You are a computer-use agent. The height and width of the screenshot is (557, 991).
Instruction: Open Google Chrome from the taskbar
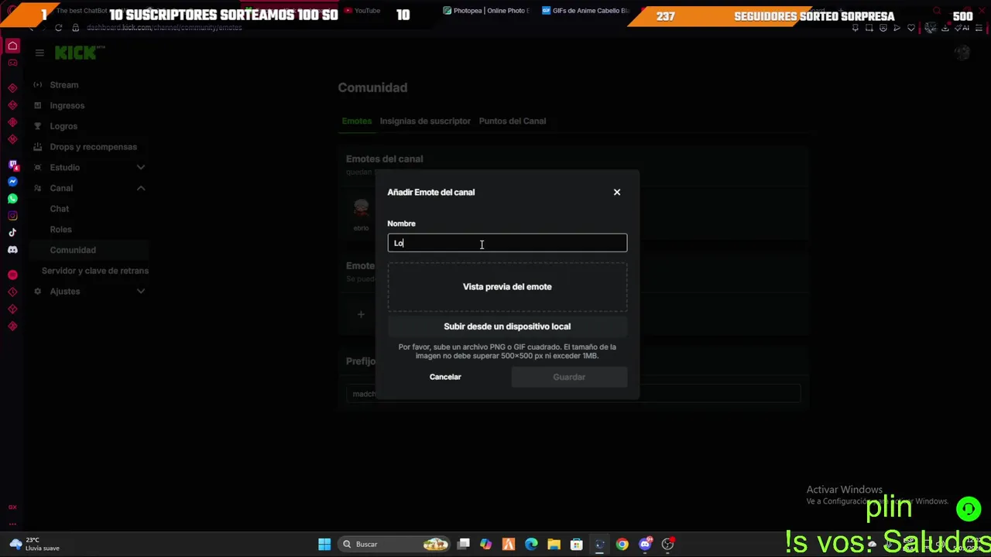(622, 545)
